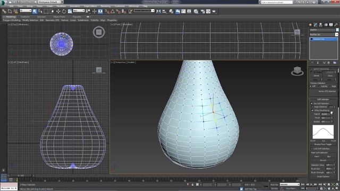This screenshot has height=191, width=340.
Task: Click the Paint soft selection button
Action: (x=317, y=157)
